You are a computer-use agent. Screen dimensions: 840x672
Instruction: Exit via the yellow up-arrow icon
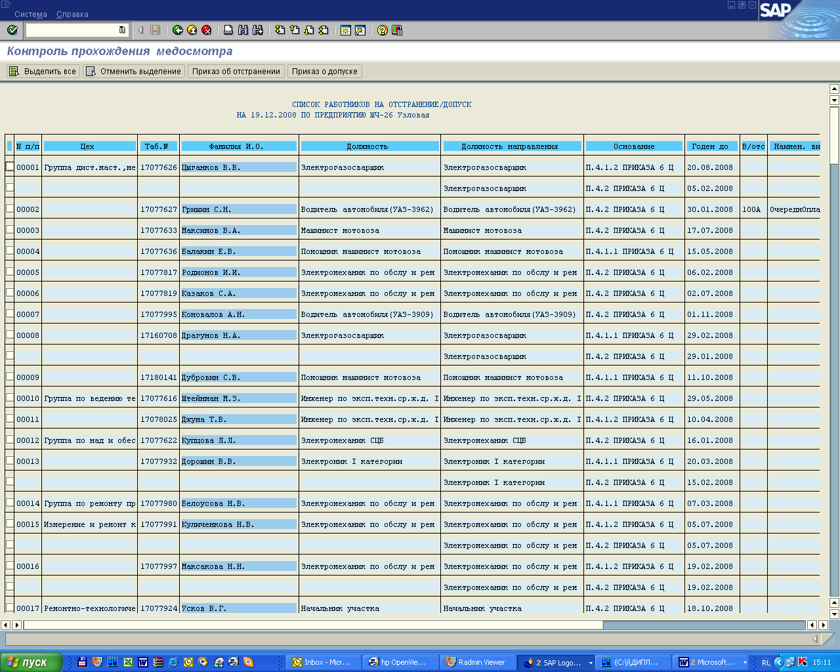coord(192,30)
